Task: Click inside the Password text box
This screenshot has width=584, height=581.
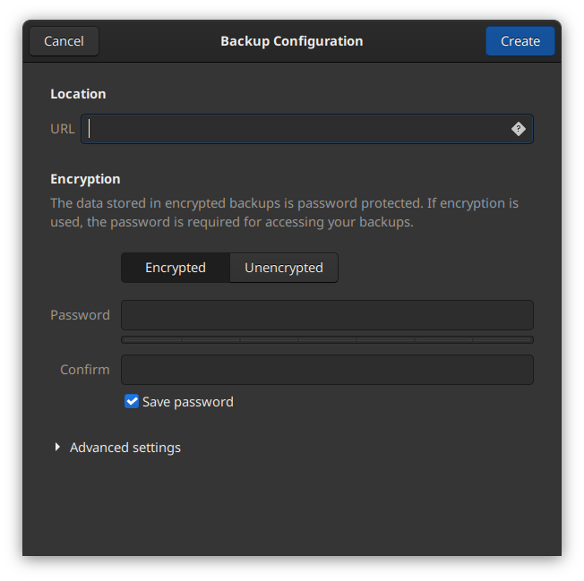Action: point(327,315)
